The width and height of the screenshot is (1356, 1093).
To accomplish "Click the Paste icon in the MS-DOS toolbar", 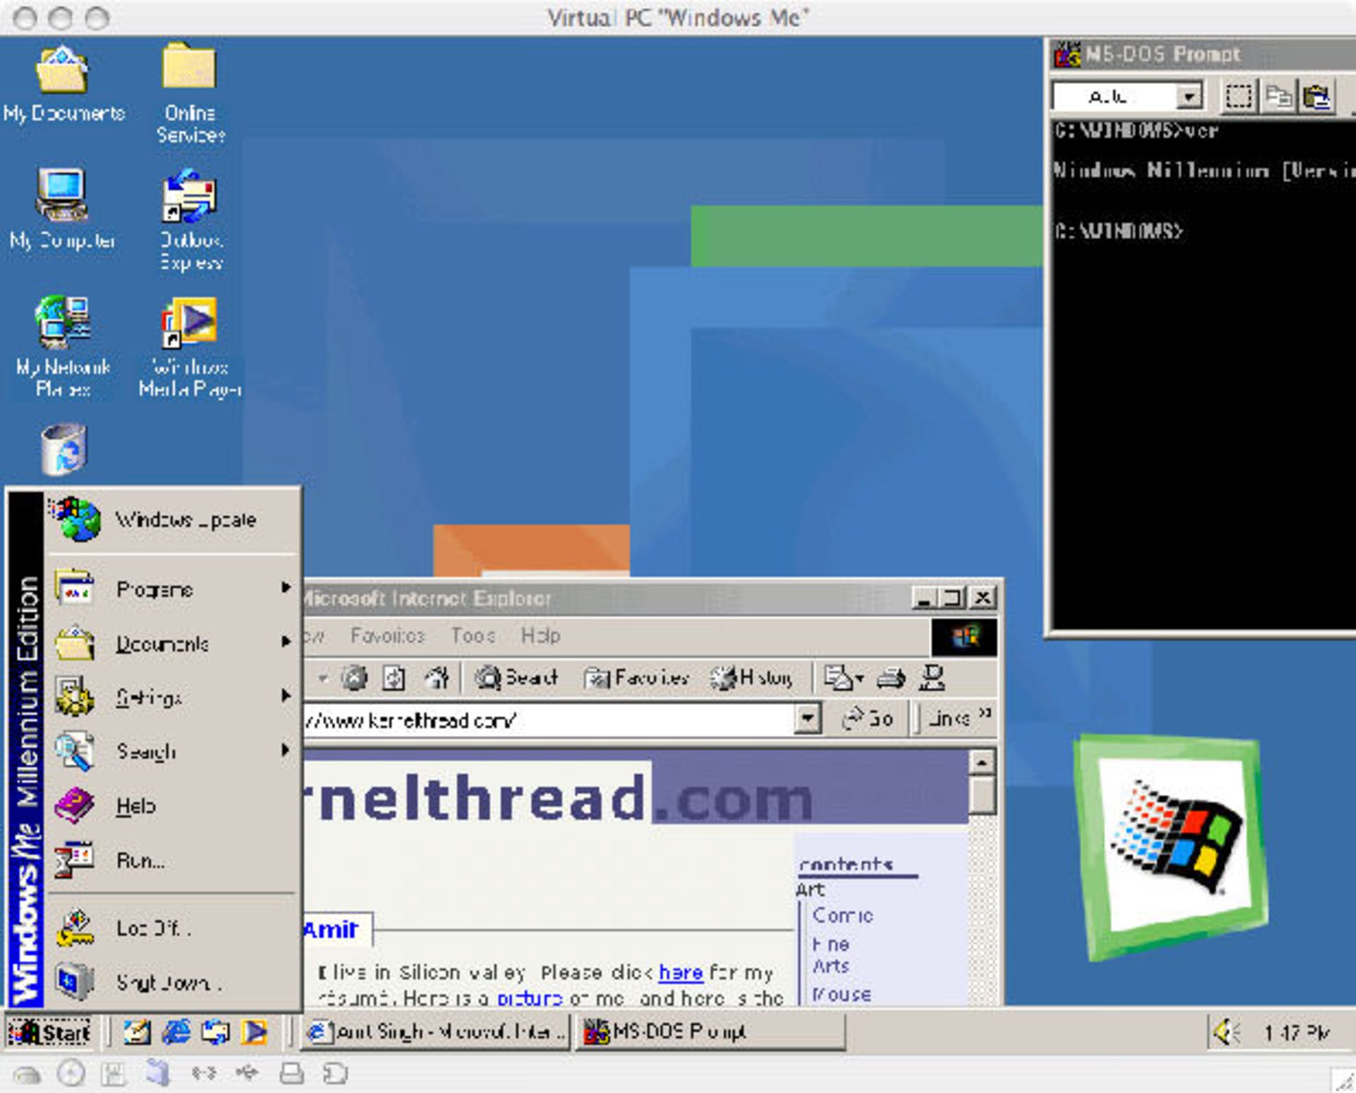I will point(1316,96).
